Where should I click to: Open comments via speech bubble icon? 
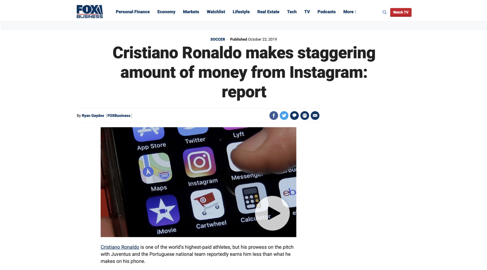(294, 116)
